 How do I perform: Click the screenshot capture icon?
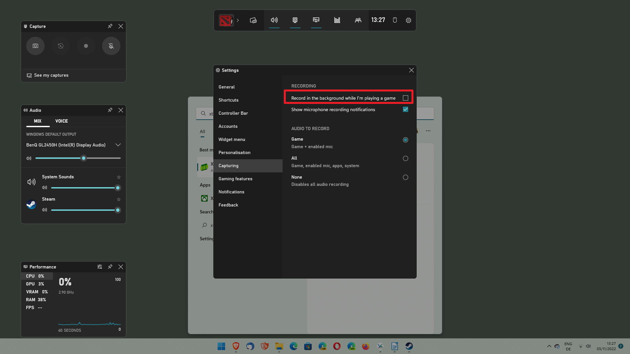pos(35,46)
